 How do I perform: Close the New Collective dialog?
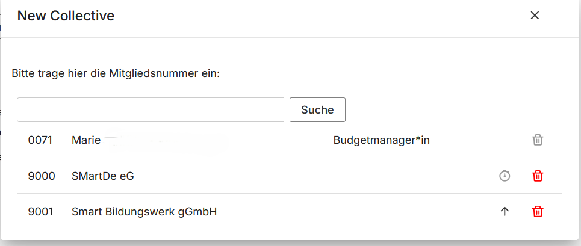pos(534,16)
